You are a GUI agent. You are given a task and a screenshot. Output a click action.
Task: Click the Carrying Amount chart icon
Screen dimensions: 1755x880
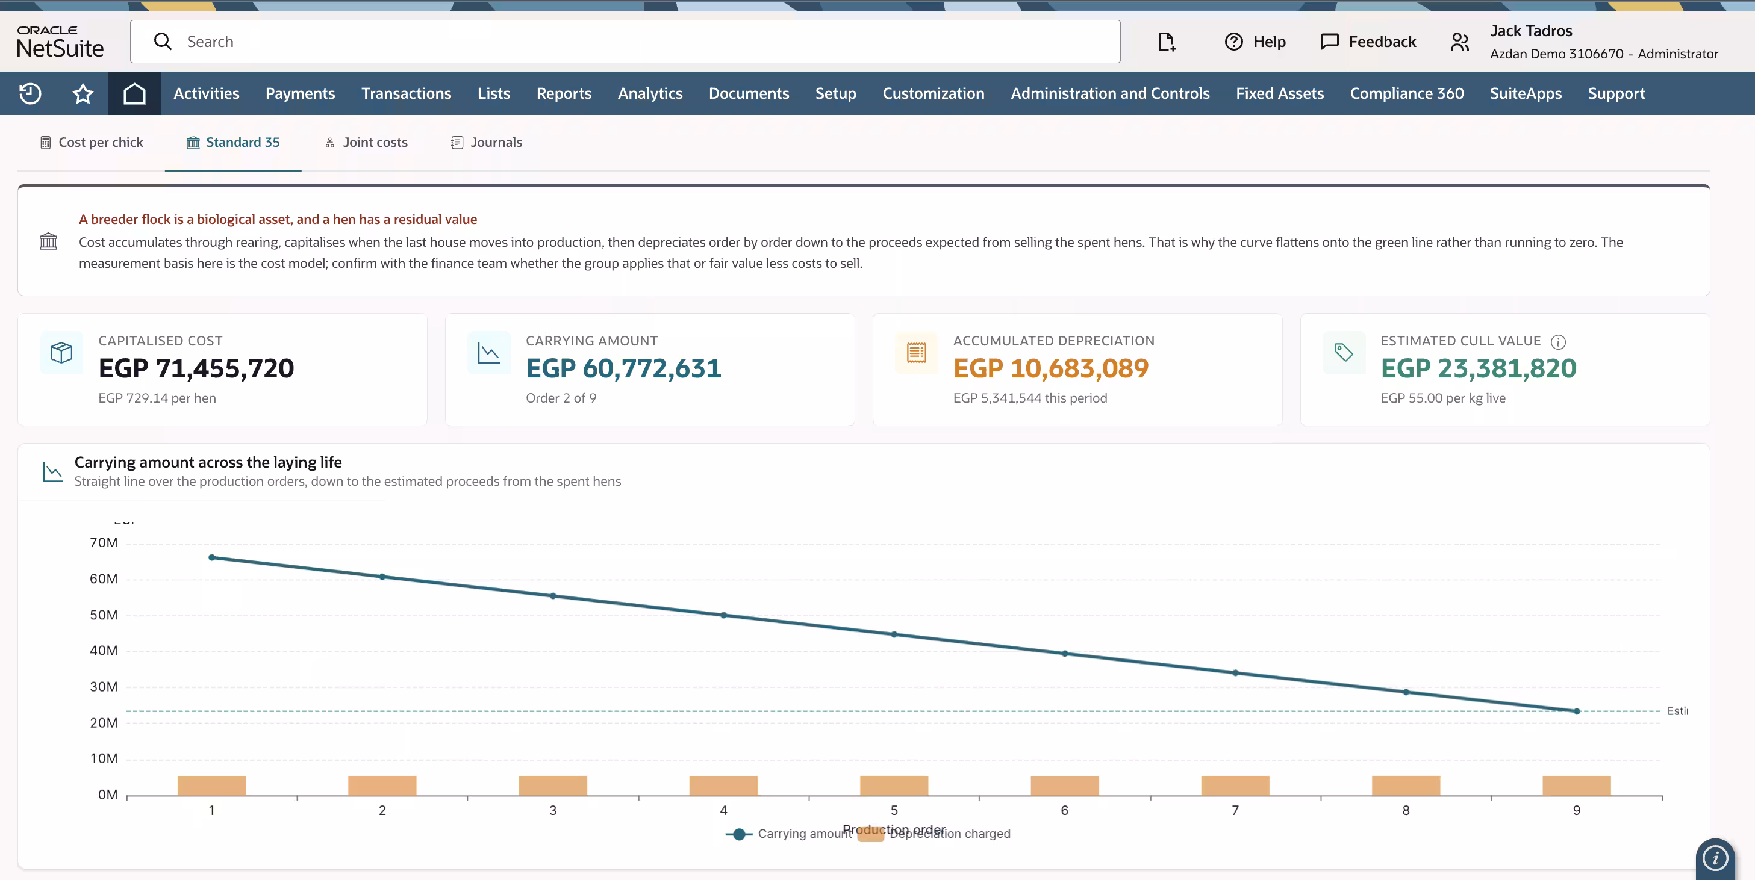coord(488,353)
